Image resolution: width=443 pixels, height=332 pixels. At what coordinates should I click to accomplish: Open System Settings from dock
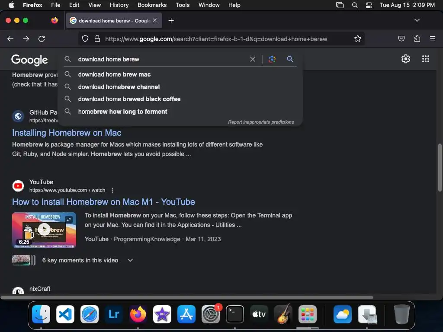pyautogui.click(x=211, y=314)
